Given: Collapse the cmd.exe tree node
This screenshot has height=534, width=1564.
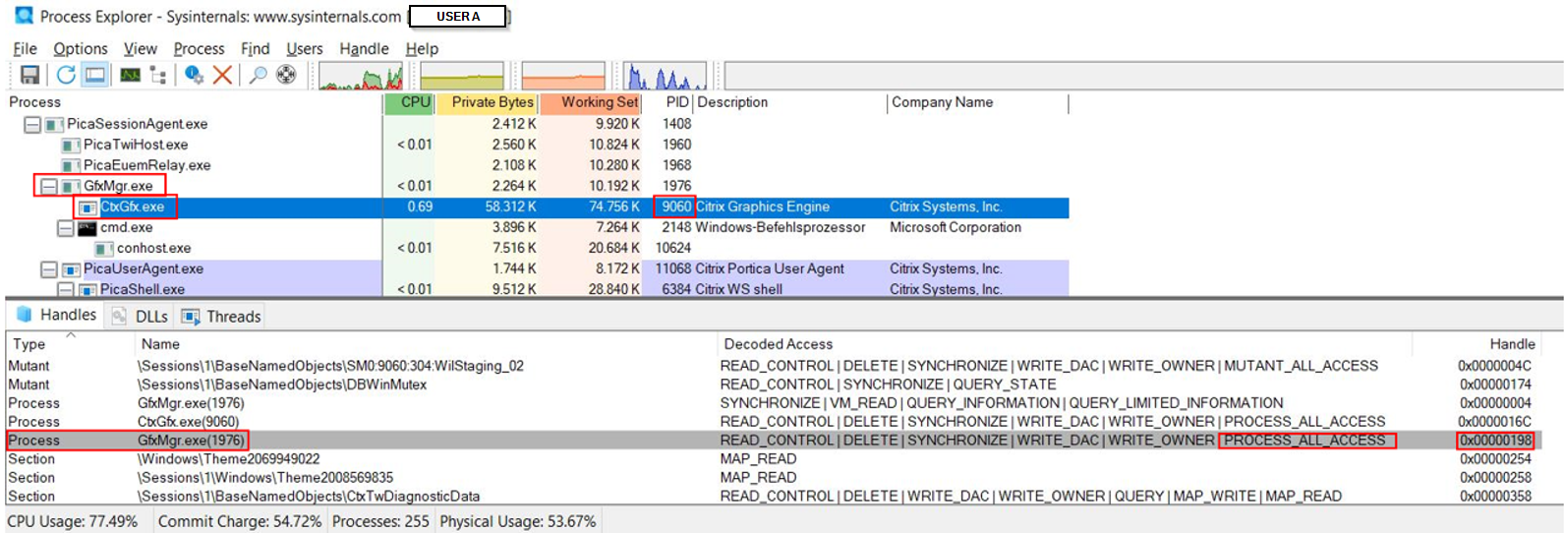Looking at the screenshot, I should tap(66, 228).
